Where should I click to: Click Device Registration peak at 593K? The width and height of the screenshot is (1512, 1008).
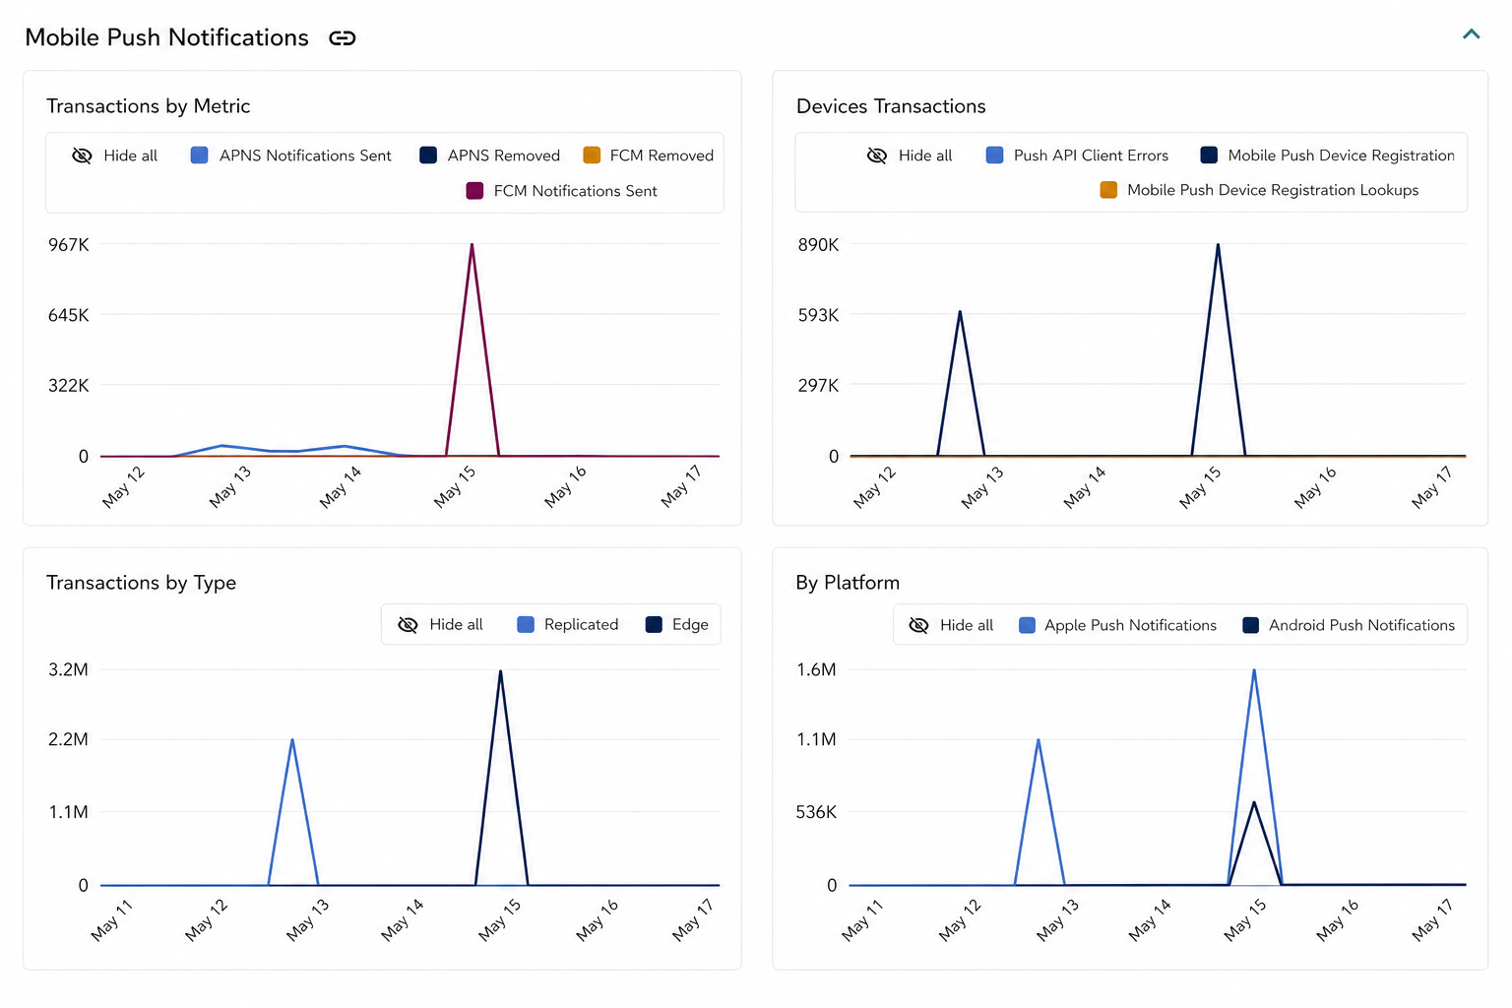[960, 312]
